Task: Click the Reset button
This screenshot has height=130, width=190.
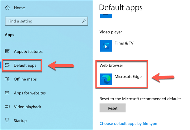Action: pyautogui.click(x=112, y=108)
